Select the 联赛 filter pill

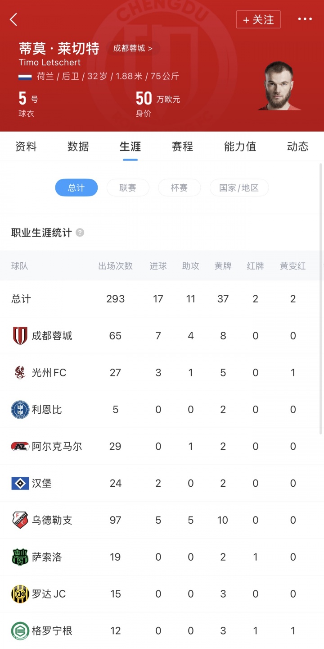(128, 187)
